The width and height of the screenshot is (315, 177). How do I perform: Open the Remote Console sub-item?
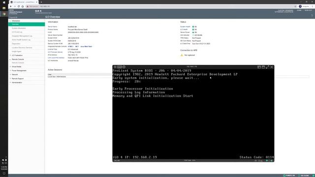pos(18,63)
